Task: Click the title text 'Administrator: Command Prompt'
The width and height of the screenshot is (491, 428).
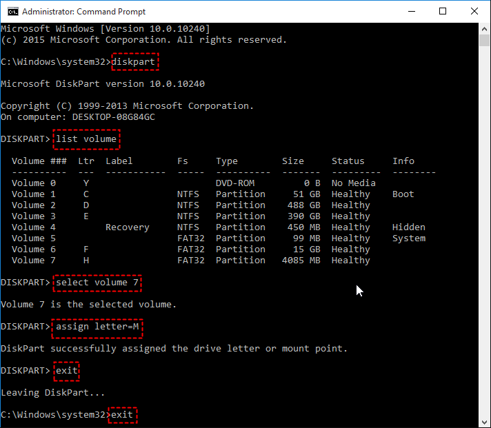Action: click(83, 12)
